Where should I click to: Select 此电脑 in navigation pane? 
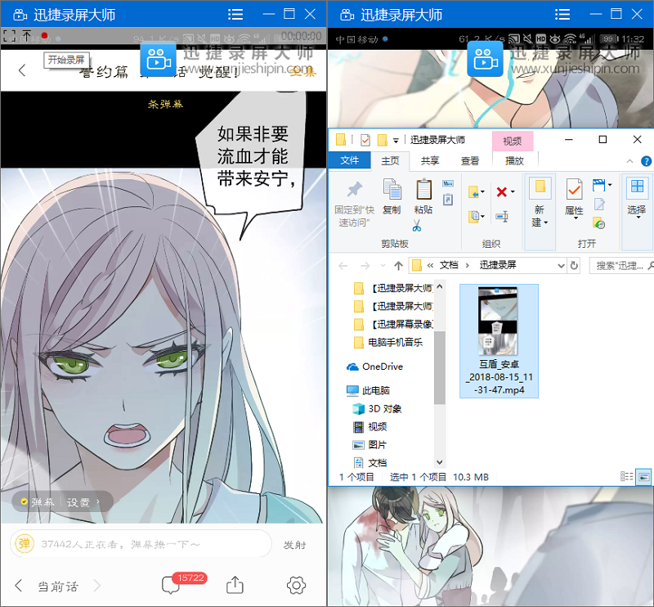(369, 390)
